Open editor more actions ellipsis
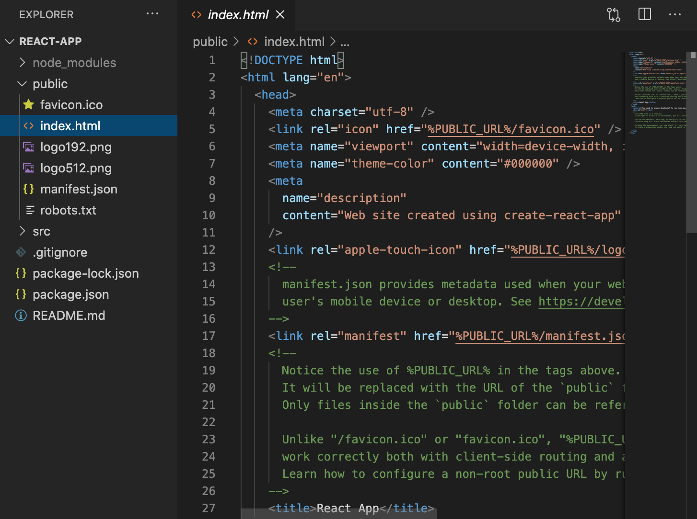 click(x=675, y=14)
